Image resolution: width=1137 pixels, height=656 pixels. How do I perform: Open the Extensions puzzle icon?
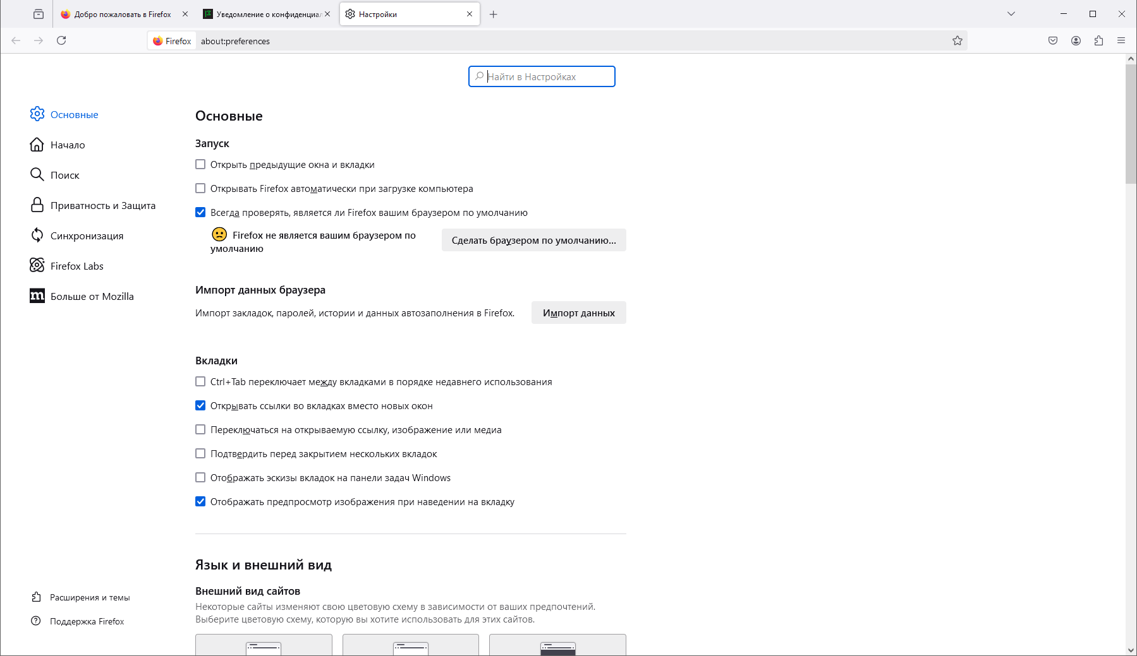(x=1098, y=40)
